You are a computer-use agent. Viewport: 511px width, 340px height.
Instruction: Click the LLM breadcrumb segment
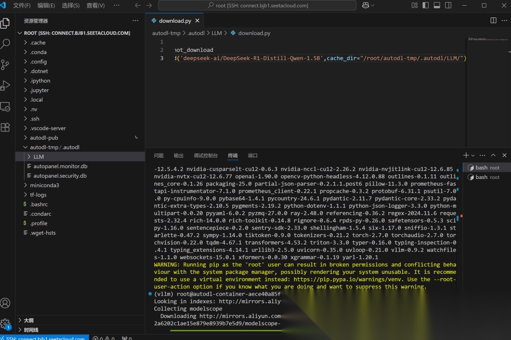click(x=216, y=33)
